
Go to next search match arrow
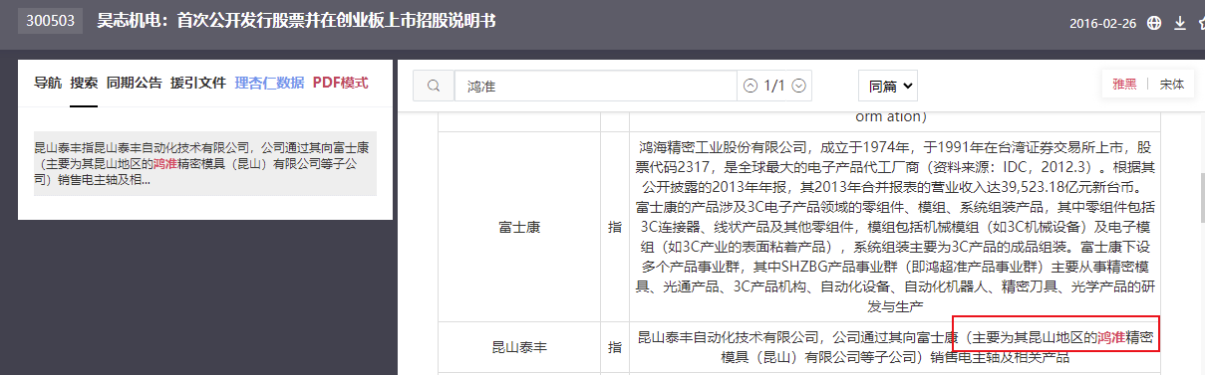(798, 87)
